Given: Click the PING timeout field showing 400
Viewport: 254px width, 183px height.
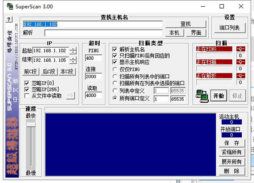Looking at the screenshot, I should tap(93, 58).
